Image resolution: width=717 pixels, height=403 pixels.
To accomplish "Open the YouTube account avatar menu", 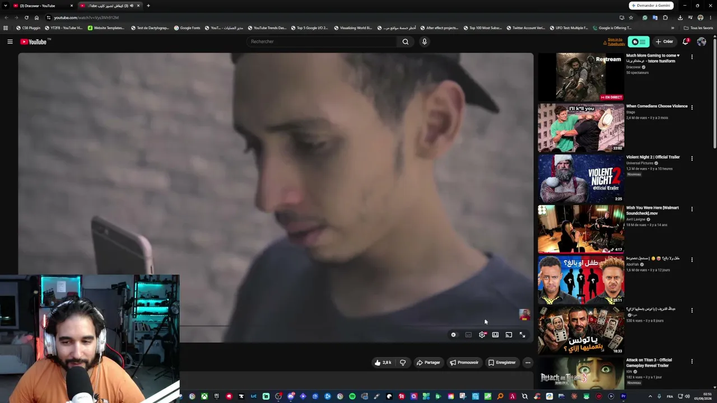I will pos(701,41).
